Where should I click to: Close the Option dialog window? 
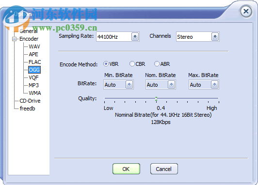click(246, 11)
